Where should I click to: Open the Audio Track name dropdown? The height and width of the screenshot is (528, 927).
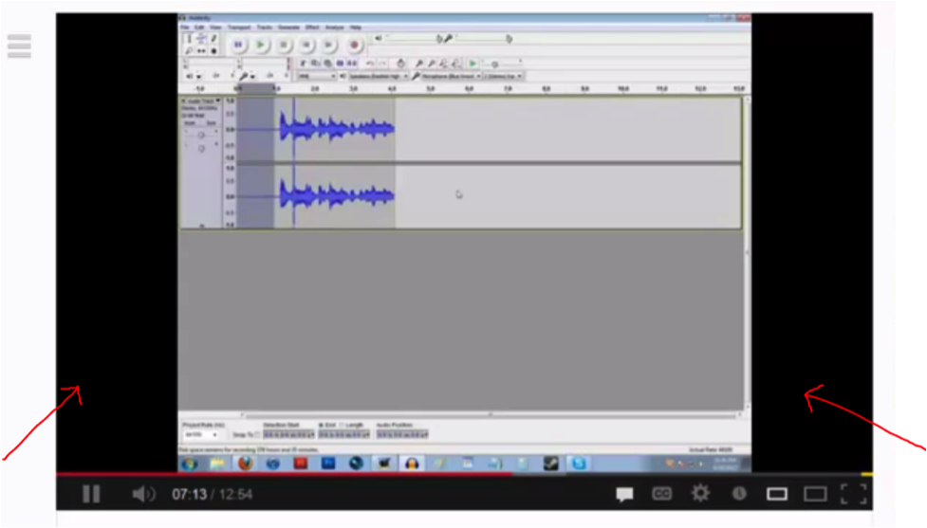203,101
